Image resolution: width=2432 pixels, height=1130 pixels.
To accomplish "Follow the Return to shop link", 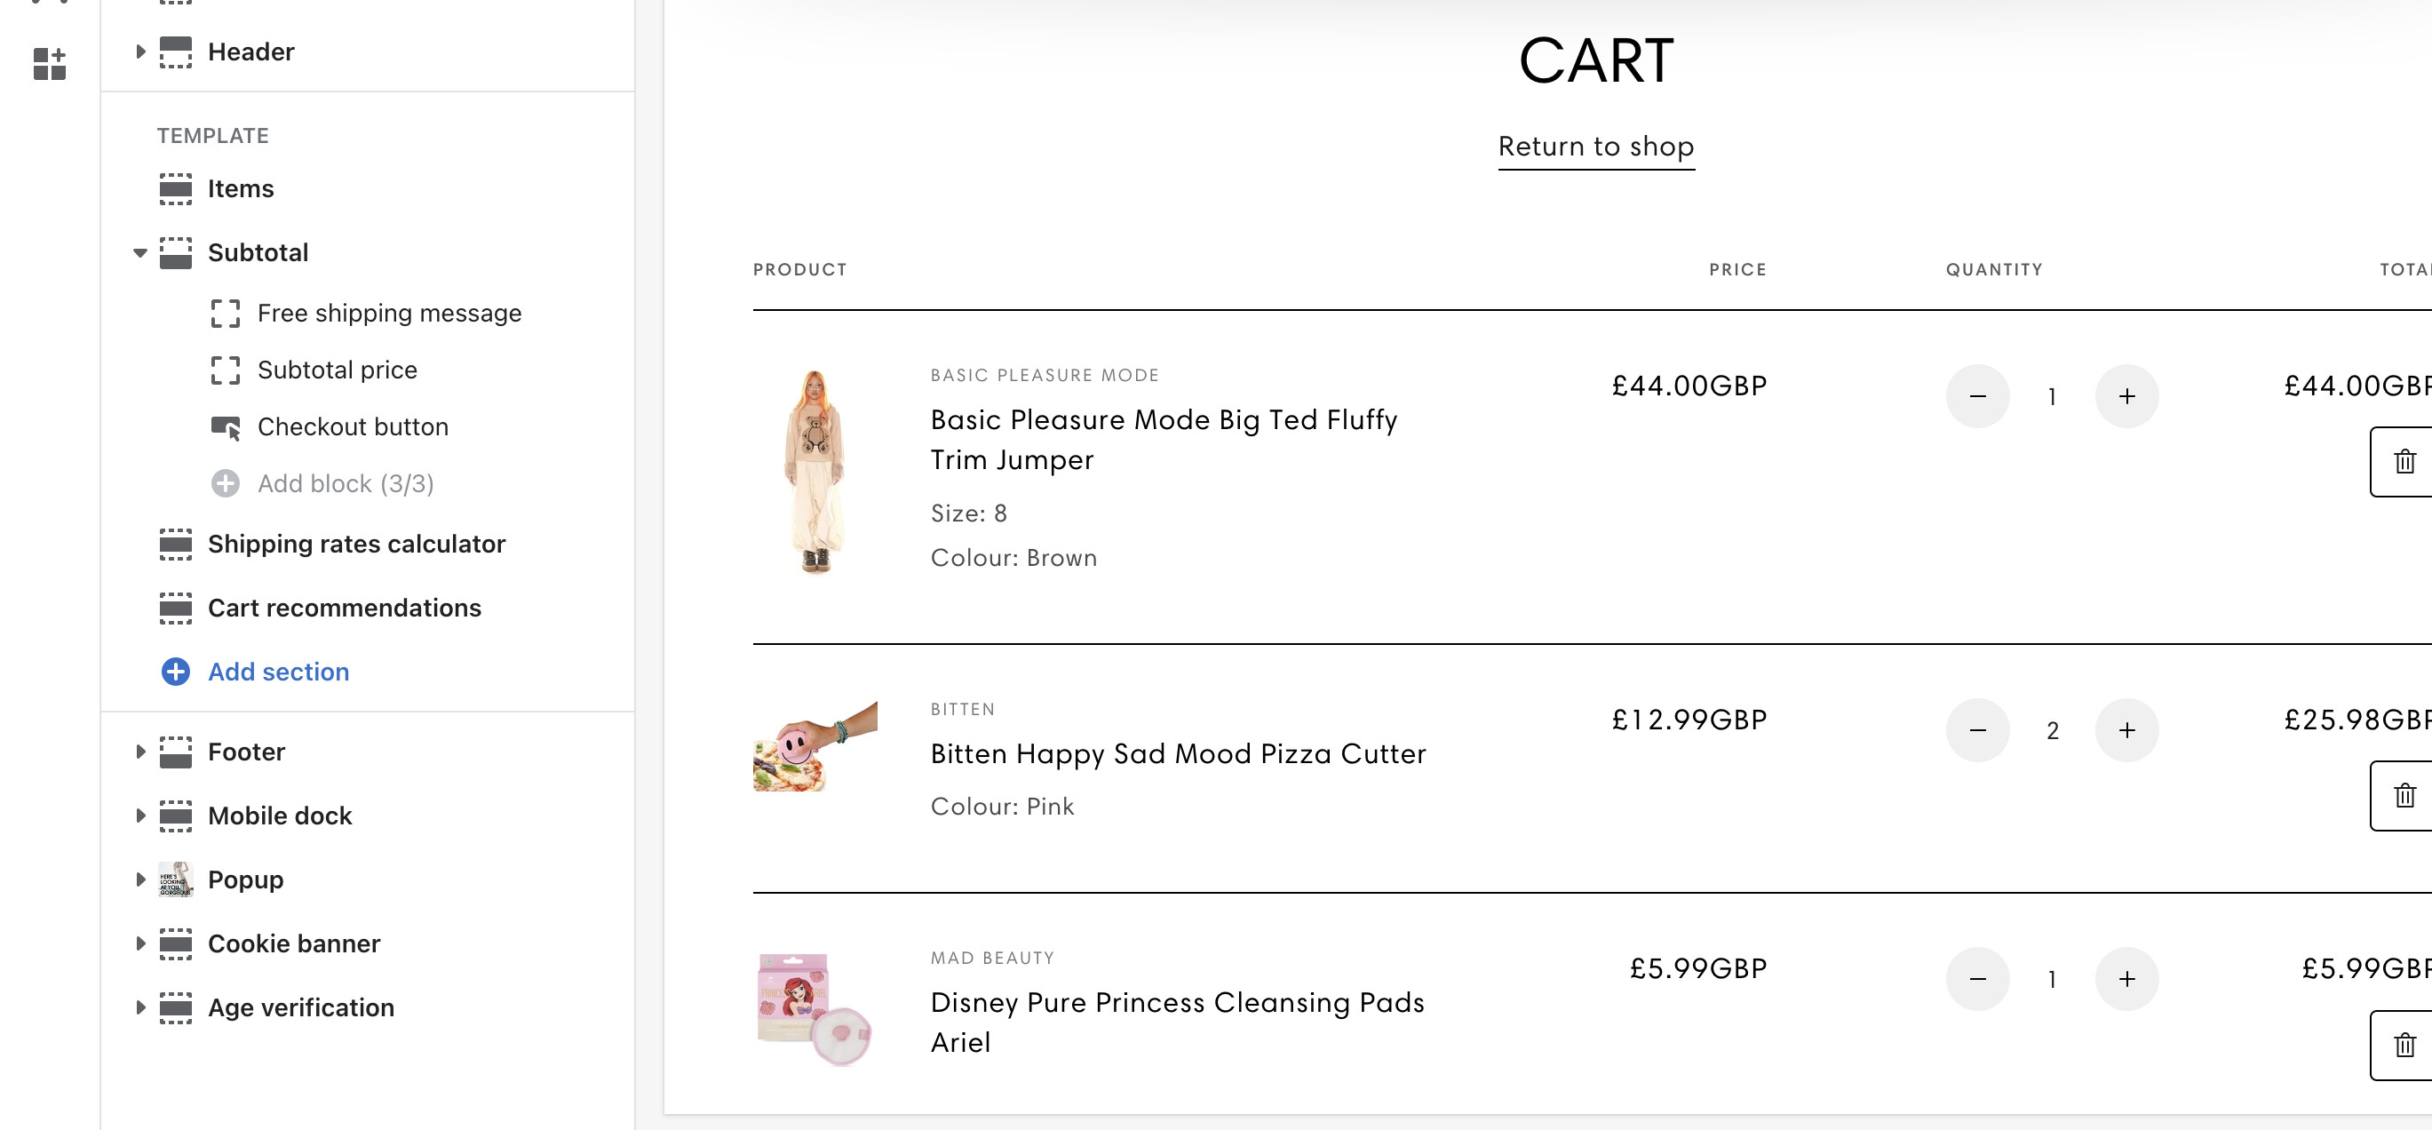I will tap(1595, 147).
